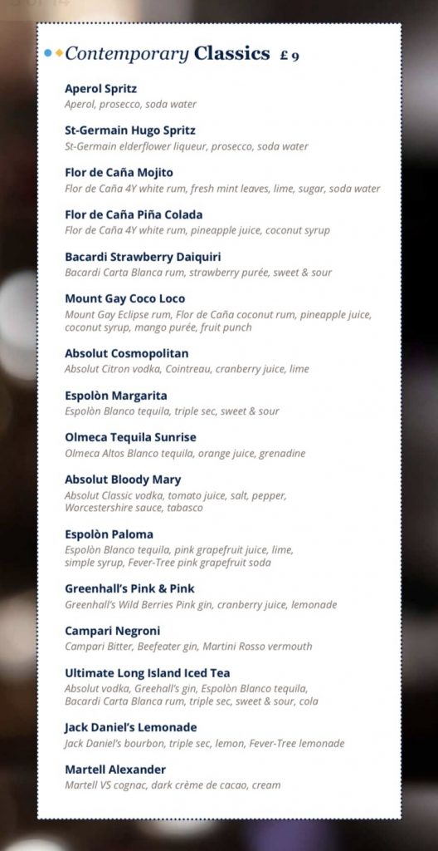
Task: Click the Bacardi Strawberry Daiquiri item
Action: [143, 257]
